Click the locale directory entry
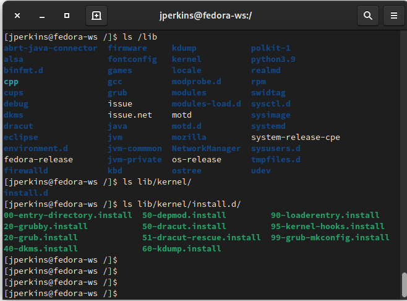This screenshot has width=407, height=301. point(187,71)
